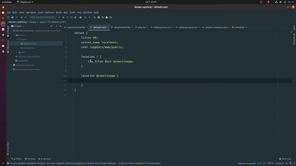The width and height of the screenshot is (296, 166).
Task: Click the Stop toolbar icon
Action: point(75,18)
